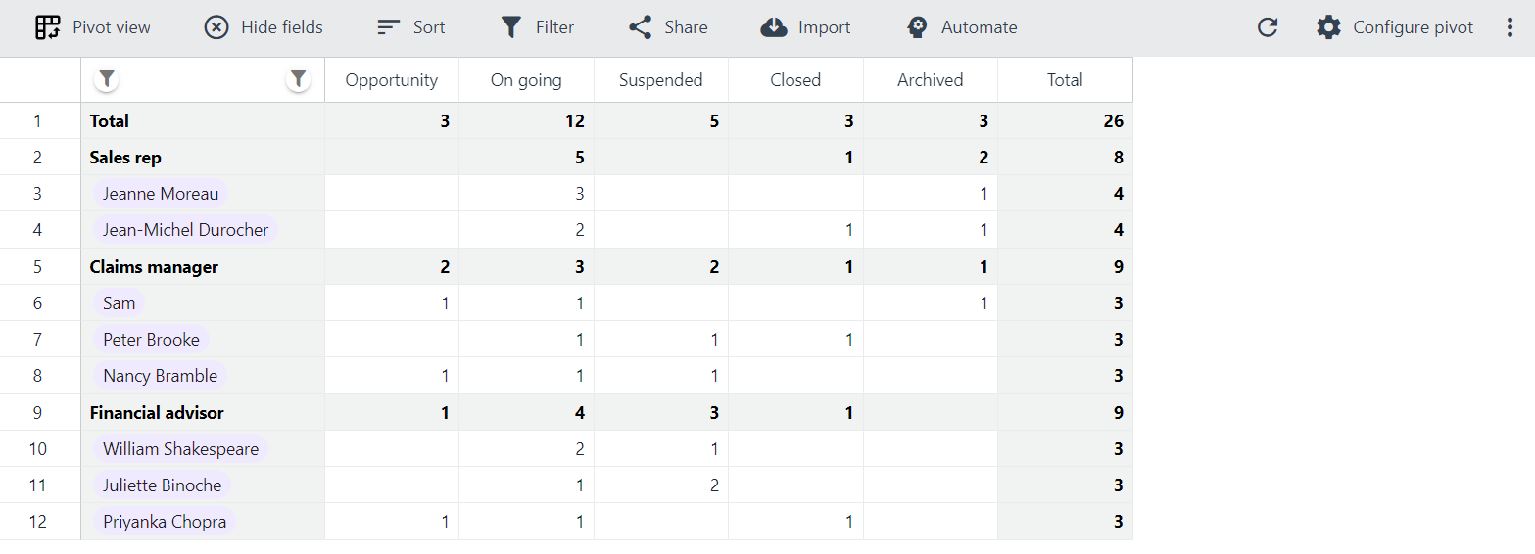The height and width of the screenshot is (554, 1535).
Task: Open the Filter funnel in toolbar
Action: click(x=510, y=27)
